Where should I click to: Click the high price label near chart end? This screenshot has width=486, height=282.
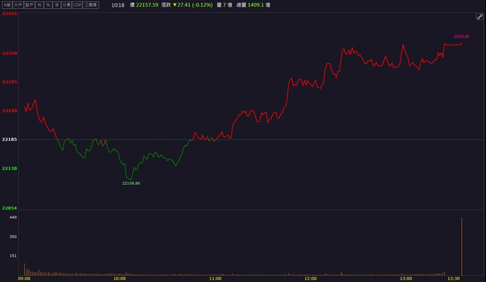[461, 37]
